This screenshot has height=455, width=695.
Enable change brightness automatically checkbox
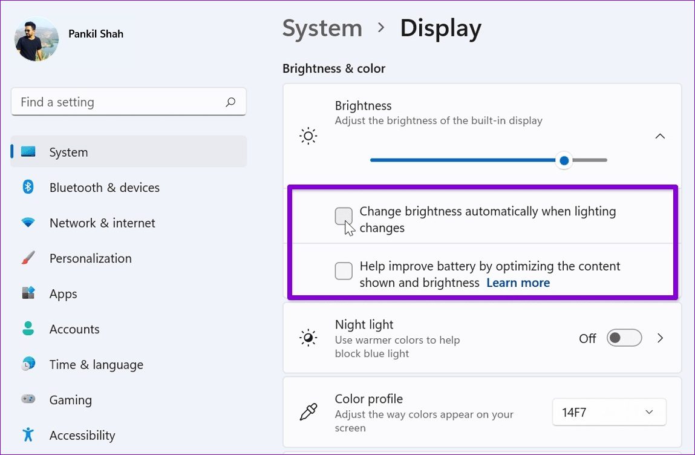pyautogui.click(x=344, y=216)
